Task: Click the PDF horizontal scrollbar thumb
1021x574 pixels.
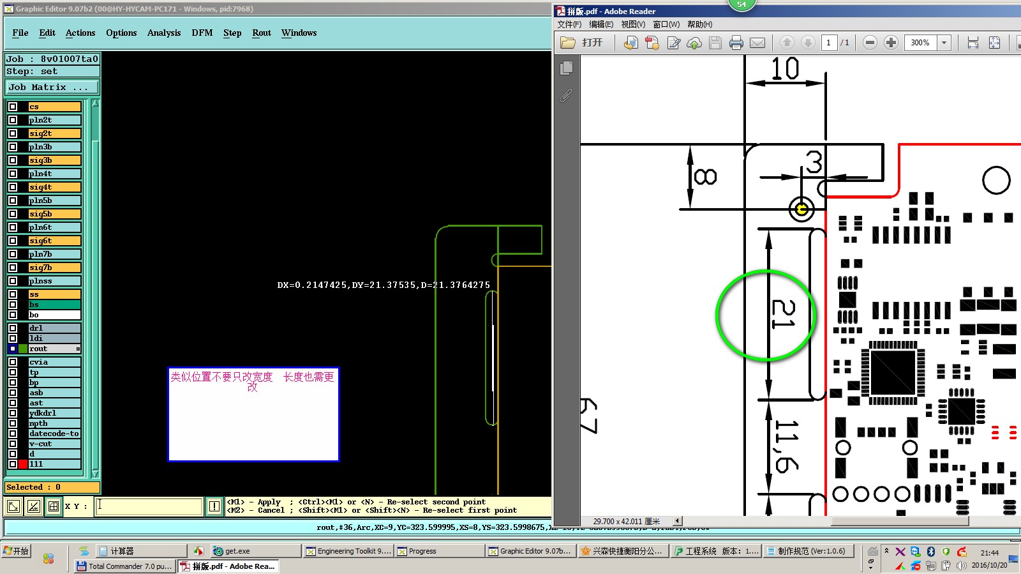Action: click(900, 521)
